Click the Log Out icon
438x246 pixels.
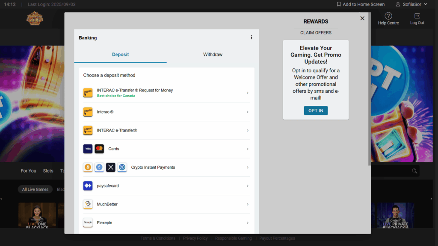tap(417, 16)
